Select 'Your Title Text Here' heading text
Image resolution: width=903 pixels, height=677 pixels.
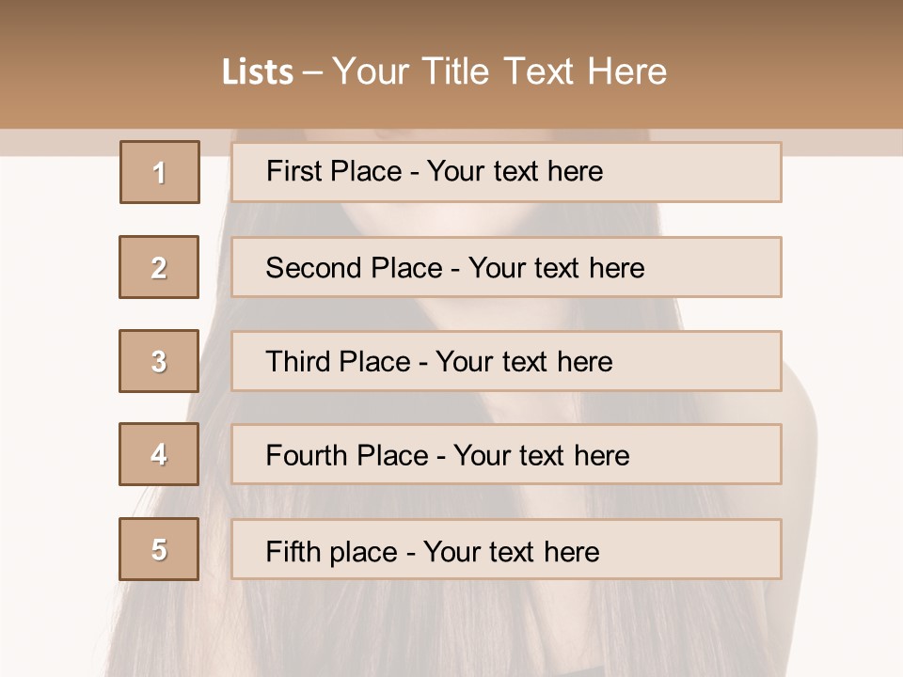pos(499,71)
